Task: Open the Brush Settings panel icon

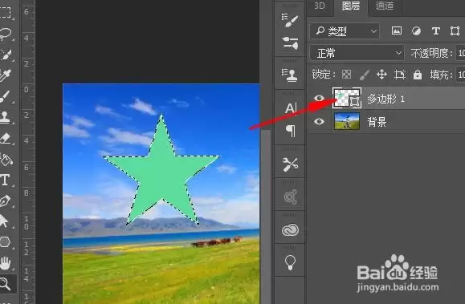Action: pos(290,20)
